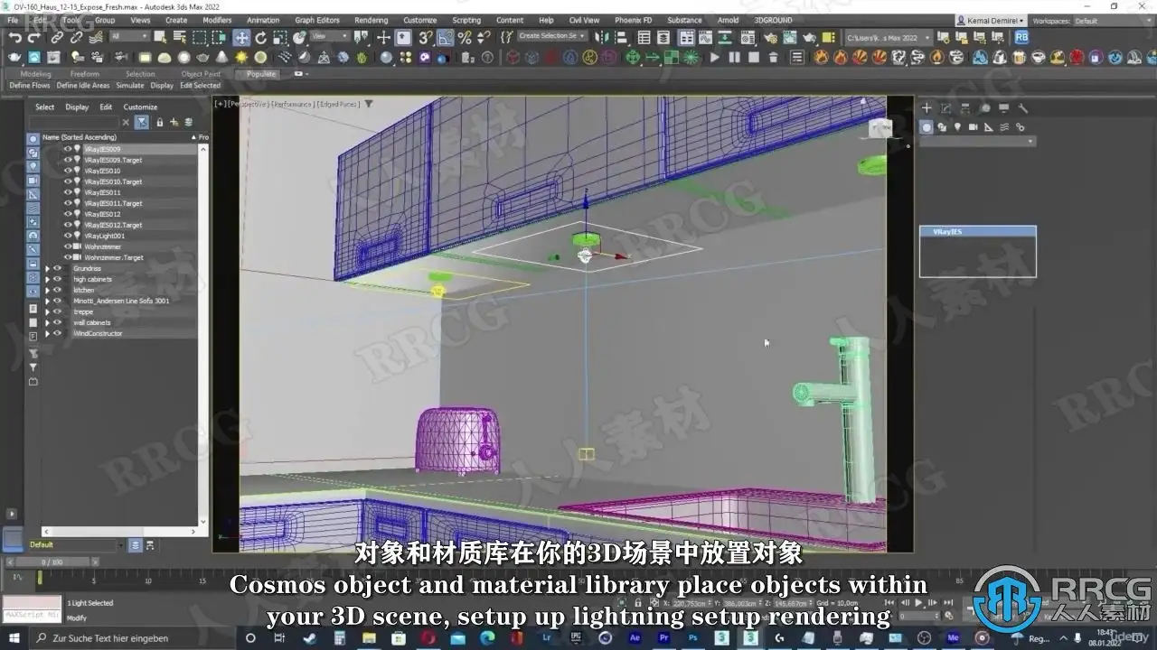Viewport: 1157px width, 650px height.
Task: Switch to the Freeform ribbon tab
Action: (85, 74)
